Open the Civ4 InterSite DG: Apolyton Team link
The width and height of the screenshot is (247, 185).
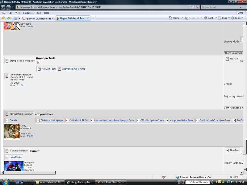[x=215, y=121]
